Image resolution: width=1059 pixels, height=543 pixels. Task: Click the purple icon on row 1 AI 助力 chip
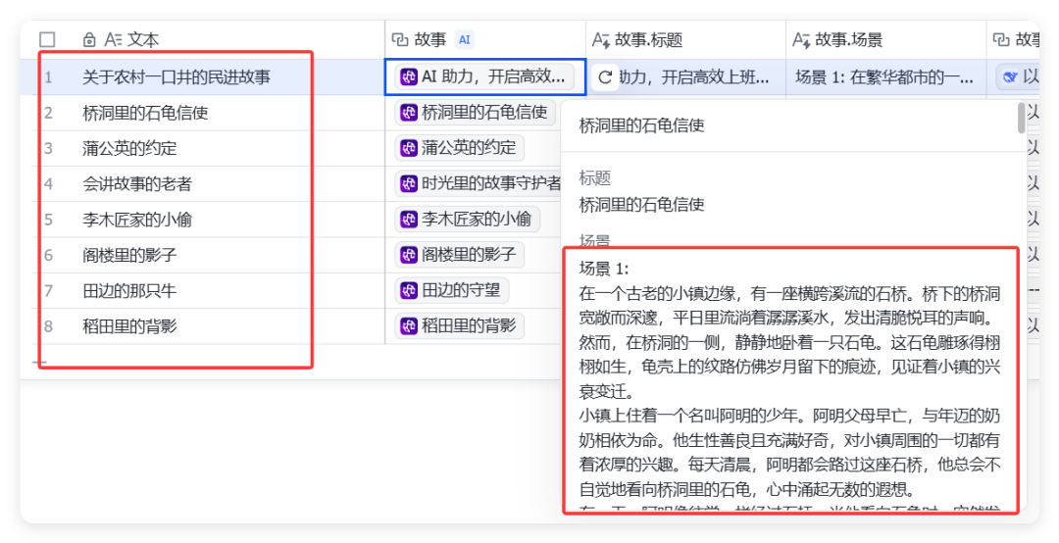409,77
